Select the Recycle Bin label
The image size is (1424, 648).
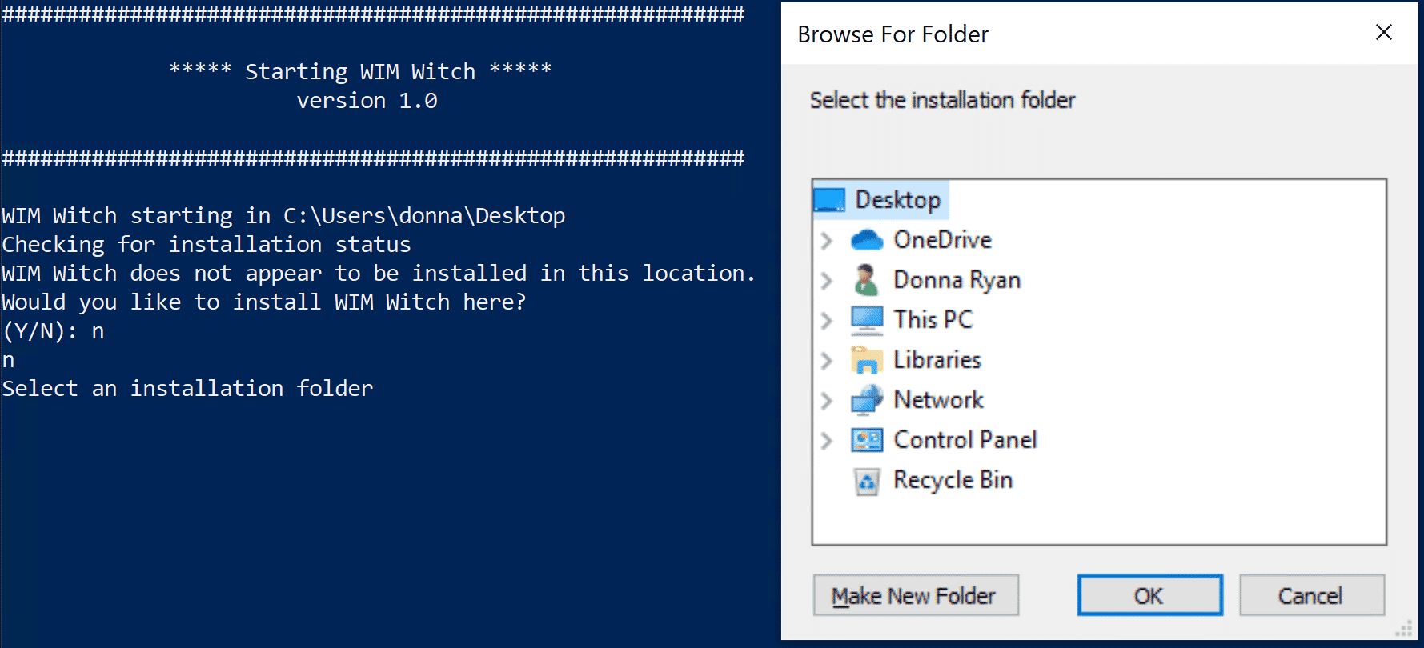click(x=953, y=480)
